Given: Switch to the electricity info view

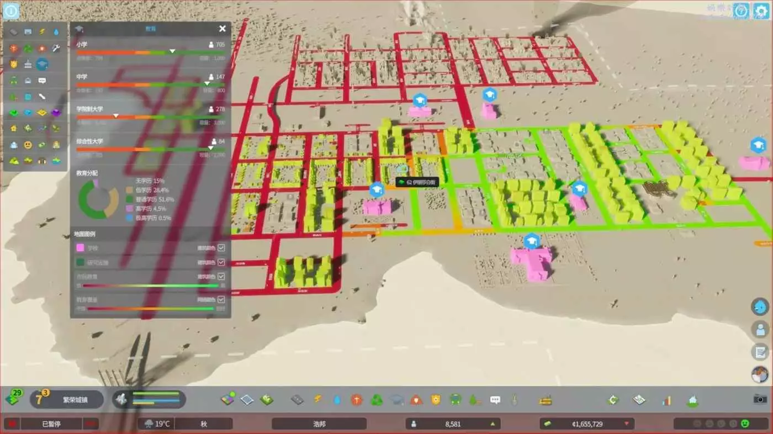Looking at the screenshot, I should pyautogui.click(x=42, y=31).
